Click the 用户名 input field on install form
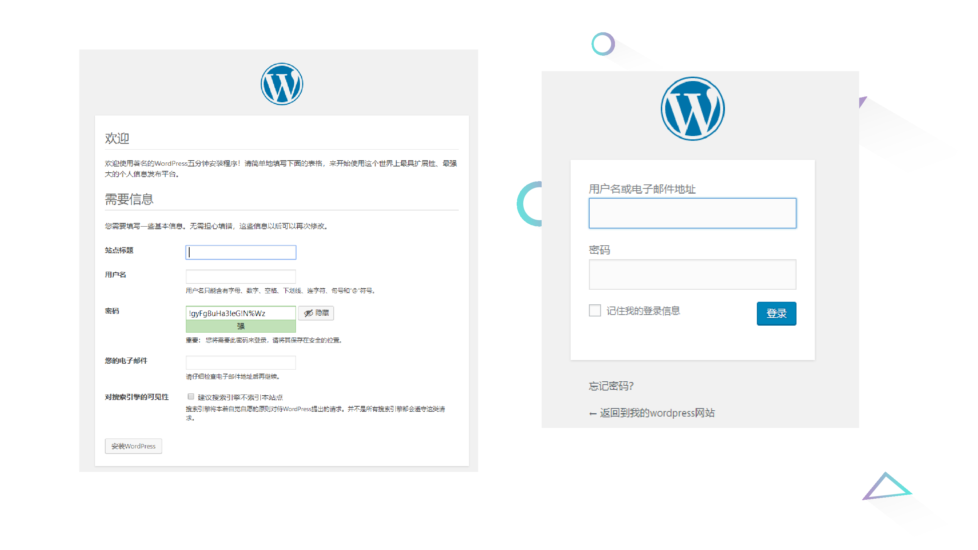Screen dimensions: 978x550 click(241, 276)
